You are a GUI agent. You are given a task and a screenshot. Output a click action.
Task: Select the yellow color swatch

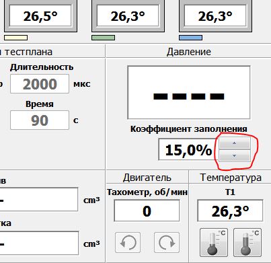[x=16, y=38]
